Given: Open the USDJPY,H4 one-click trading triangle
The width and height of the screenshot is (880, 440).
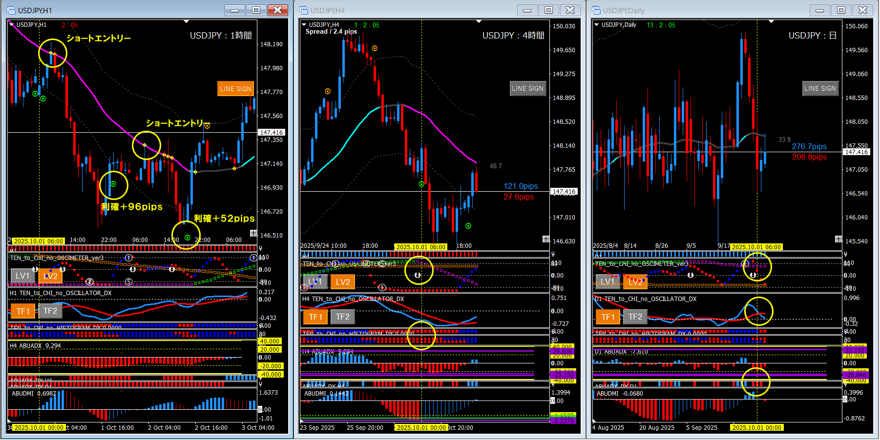Looking at the screenshot, I should (304, 24).
